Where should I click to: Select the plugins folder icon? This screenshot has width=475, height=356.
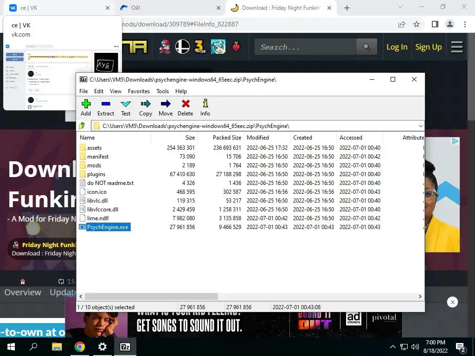pyautogui.click(x=83, y=174)
